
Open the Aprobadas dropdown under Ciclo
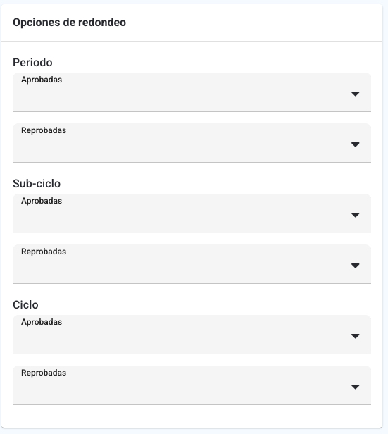[192, 335]
